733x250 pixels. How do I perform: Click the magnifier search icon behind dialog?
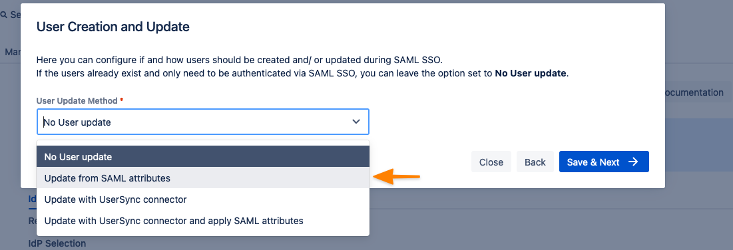click(x=4, y=15)
